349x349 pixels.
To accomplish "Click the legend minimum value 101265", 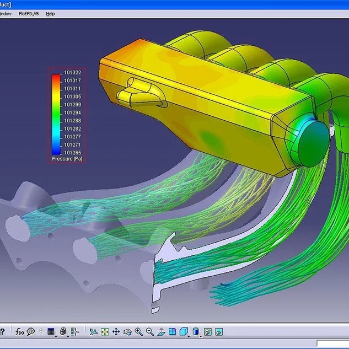I will 73,153.
